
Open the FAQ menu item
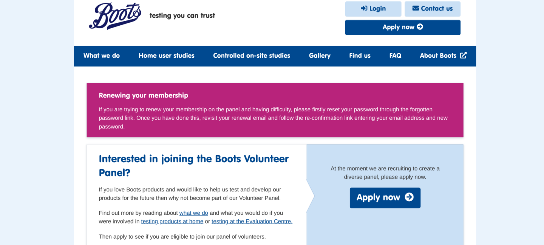(x=395, y=56)
